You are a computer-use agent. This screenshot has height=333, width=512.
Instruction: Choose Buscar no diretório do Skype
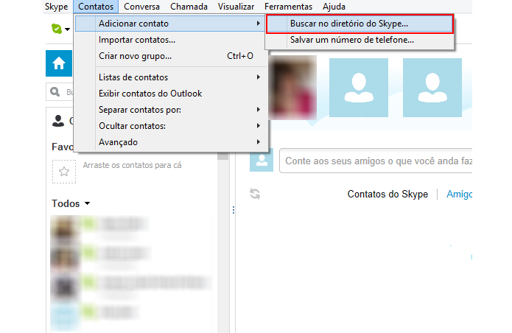pos(360,24)
